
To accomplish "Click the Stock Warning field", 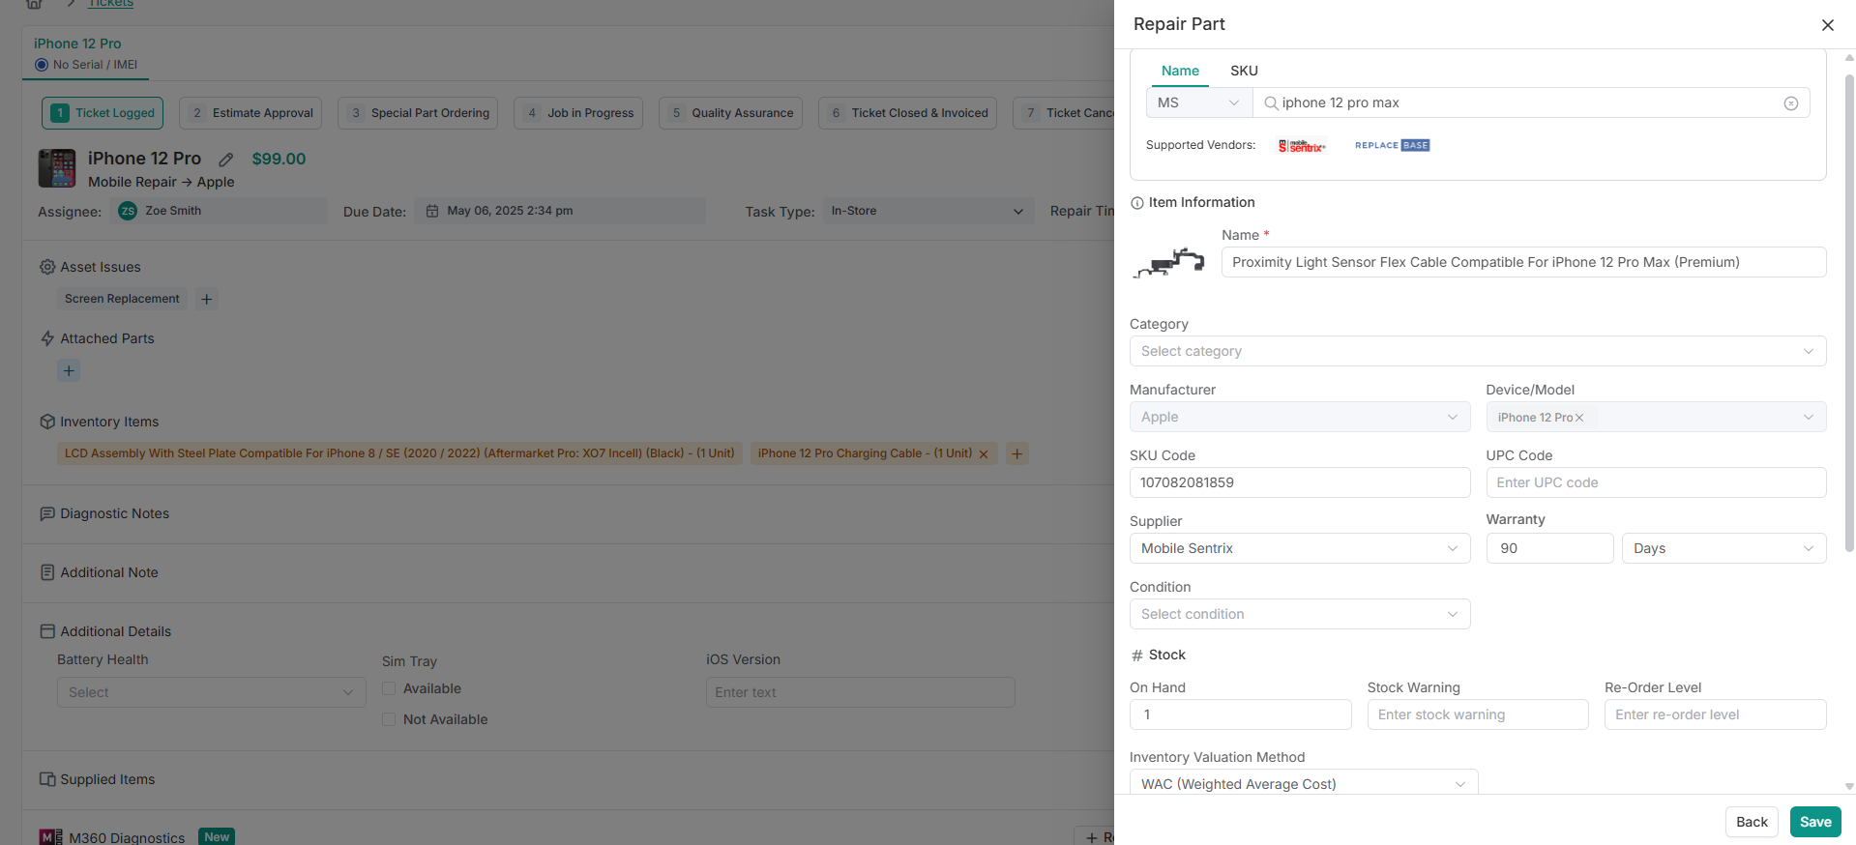I will 1478,714.
